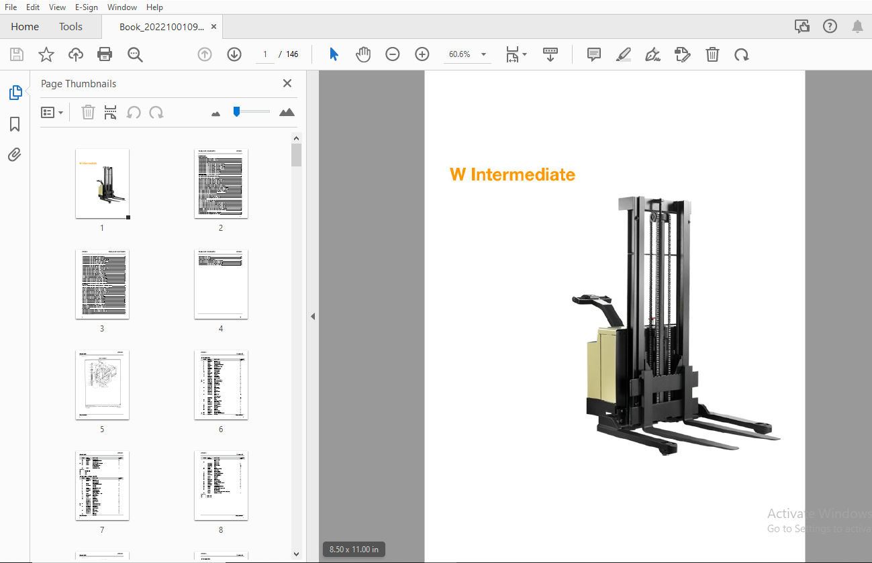The width and height of the screenshot is (872, 563).
Task: Switch to the Tools tab
Action: coord(70,27)
